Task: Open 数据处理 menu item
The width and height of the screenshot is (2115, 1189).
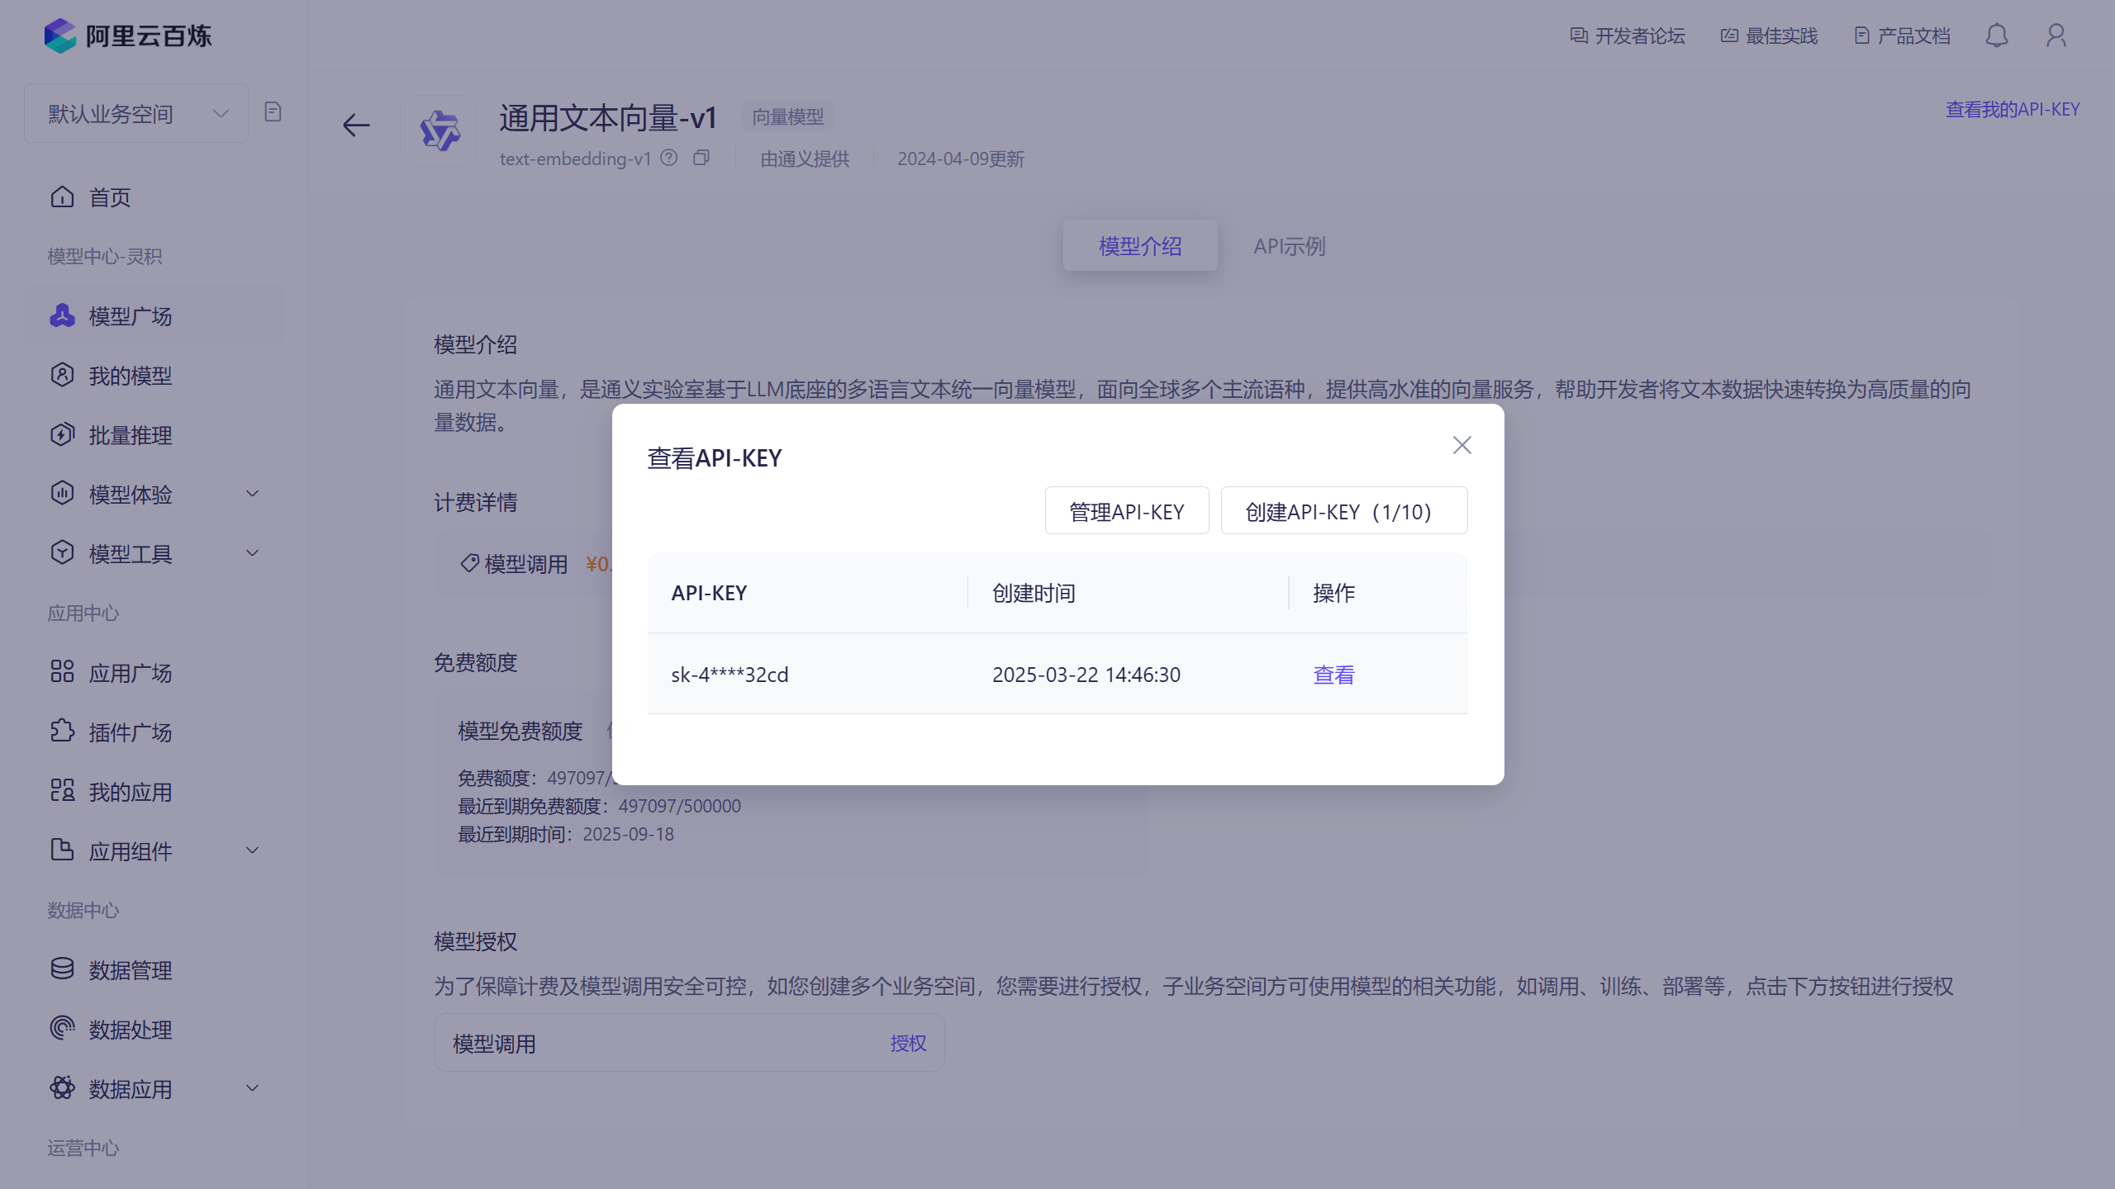Action: (155, 1029)
